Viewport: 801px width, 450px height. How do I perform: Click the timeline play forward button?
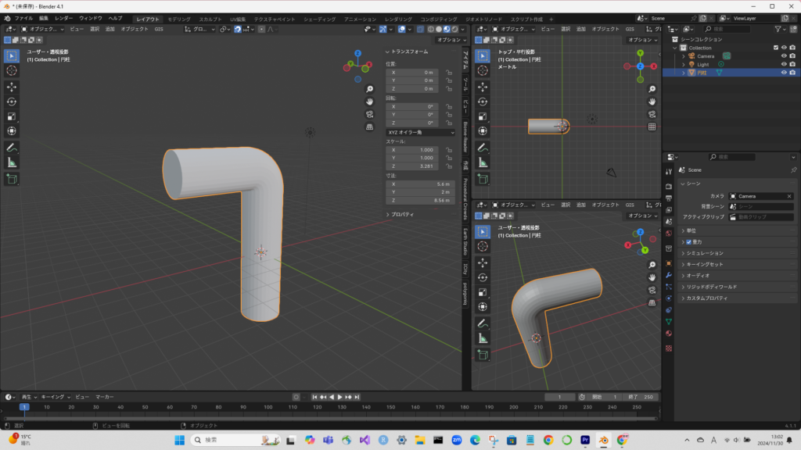click(339, 397)
